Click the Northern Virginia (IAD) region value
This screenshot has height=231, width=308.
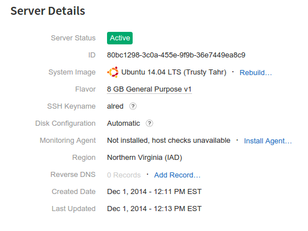click(x=145, y=158)
